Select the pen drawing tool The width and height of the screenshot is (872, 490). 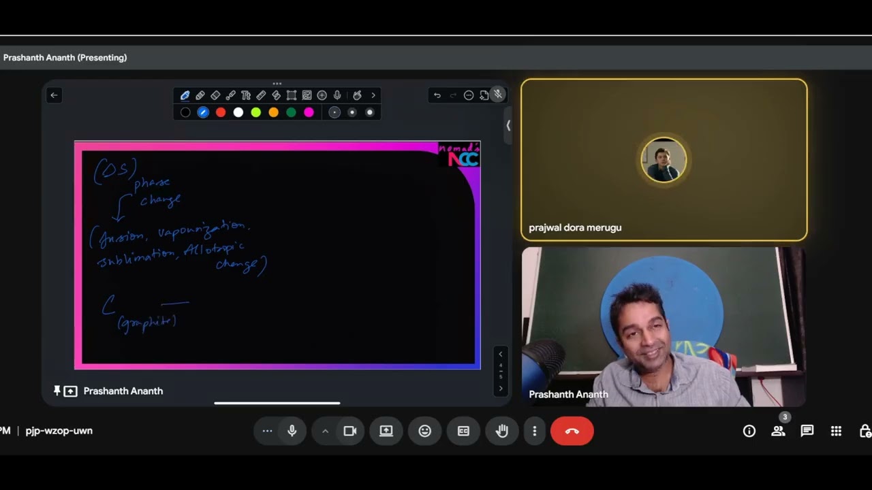click(185, 95)
